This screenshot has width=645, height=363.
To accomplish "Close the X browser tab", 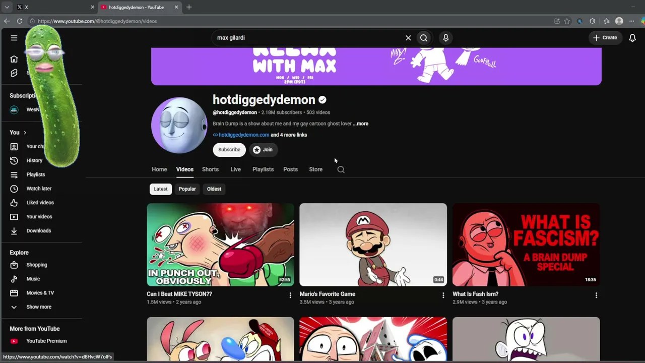I will (x=92, y=7).
